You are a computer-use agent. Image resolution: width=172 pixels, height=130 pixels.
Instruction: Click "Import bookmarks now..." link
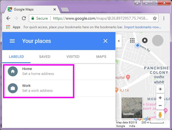[143, 27]
